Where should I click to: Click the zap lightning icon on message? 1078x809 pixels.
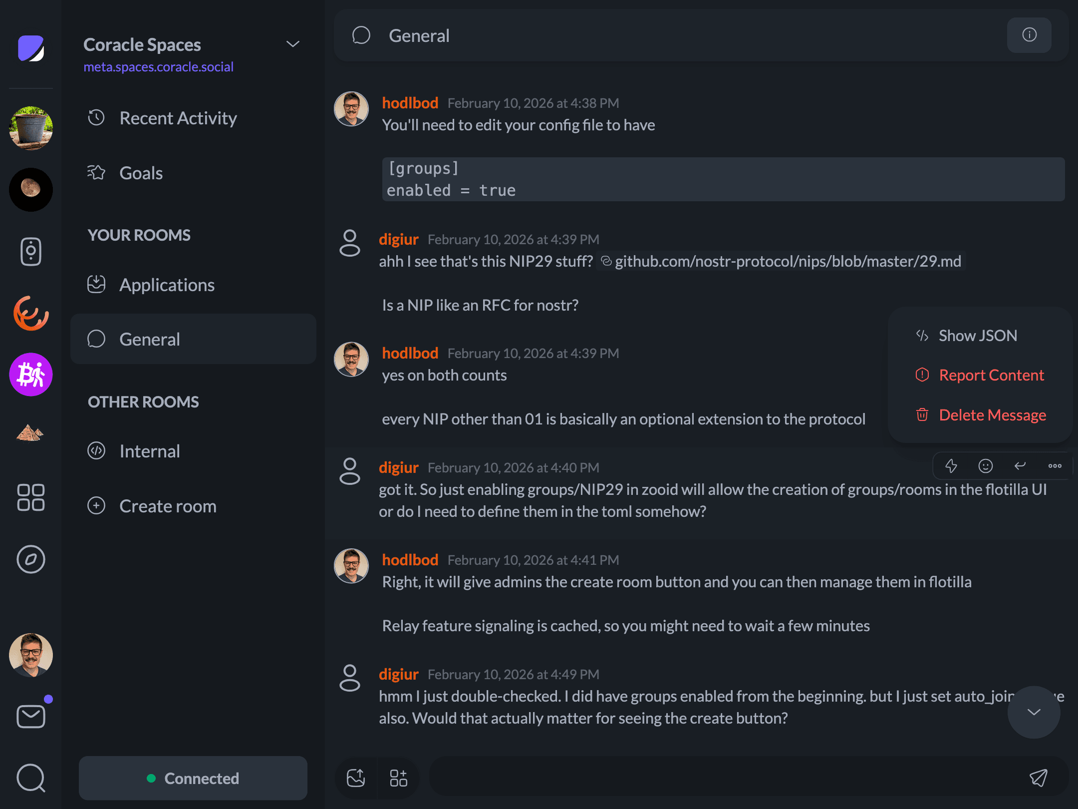(x=951, y=466)
